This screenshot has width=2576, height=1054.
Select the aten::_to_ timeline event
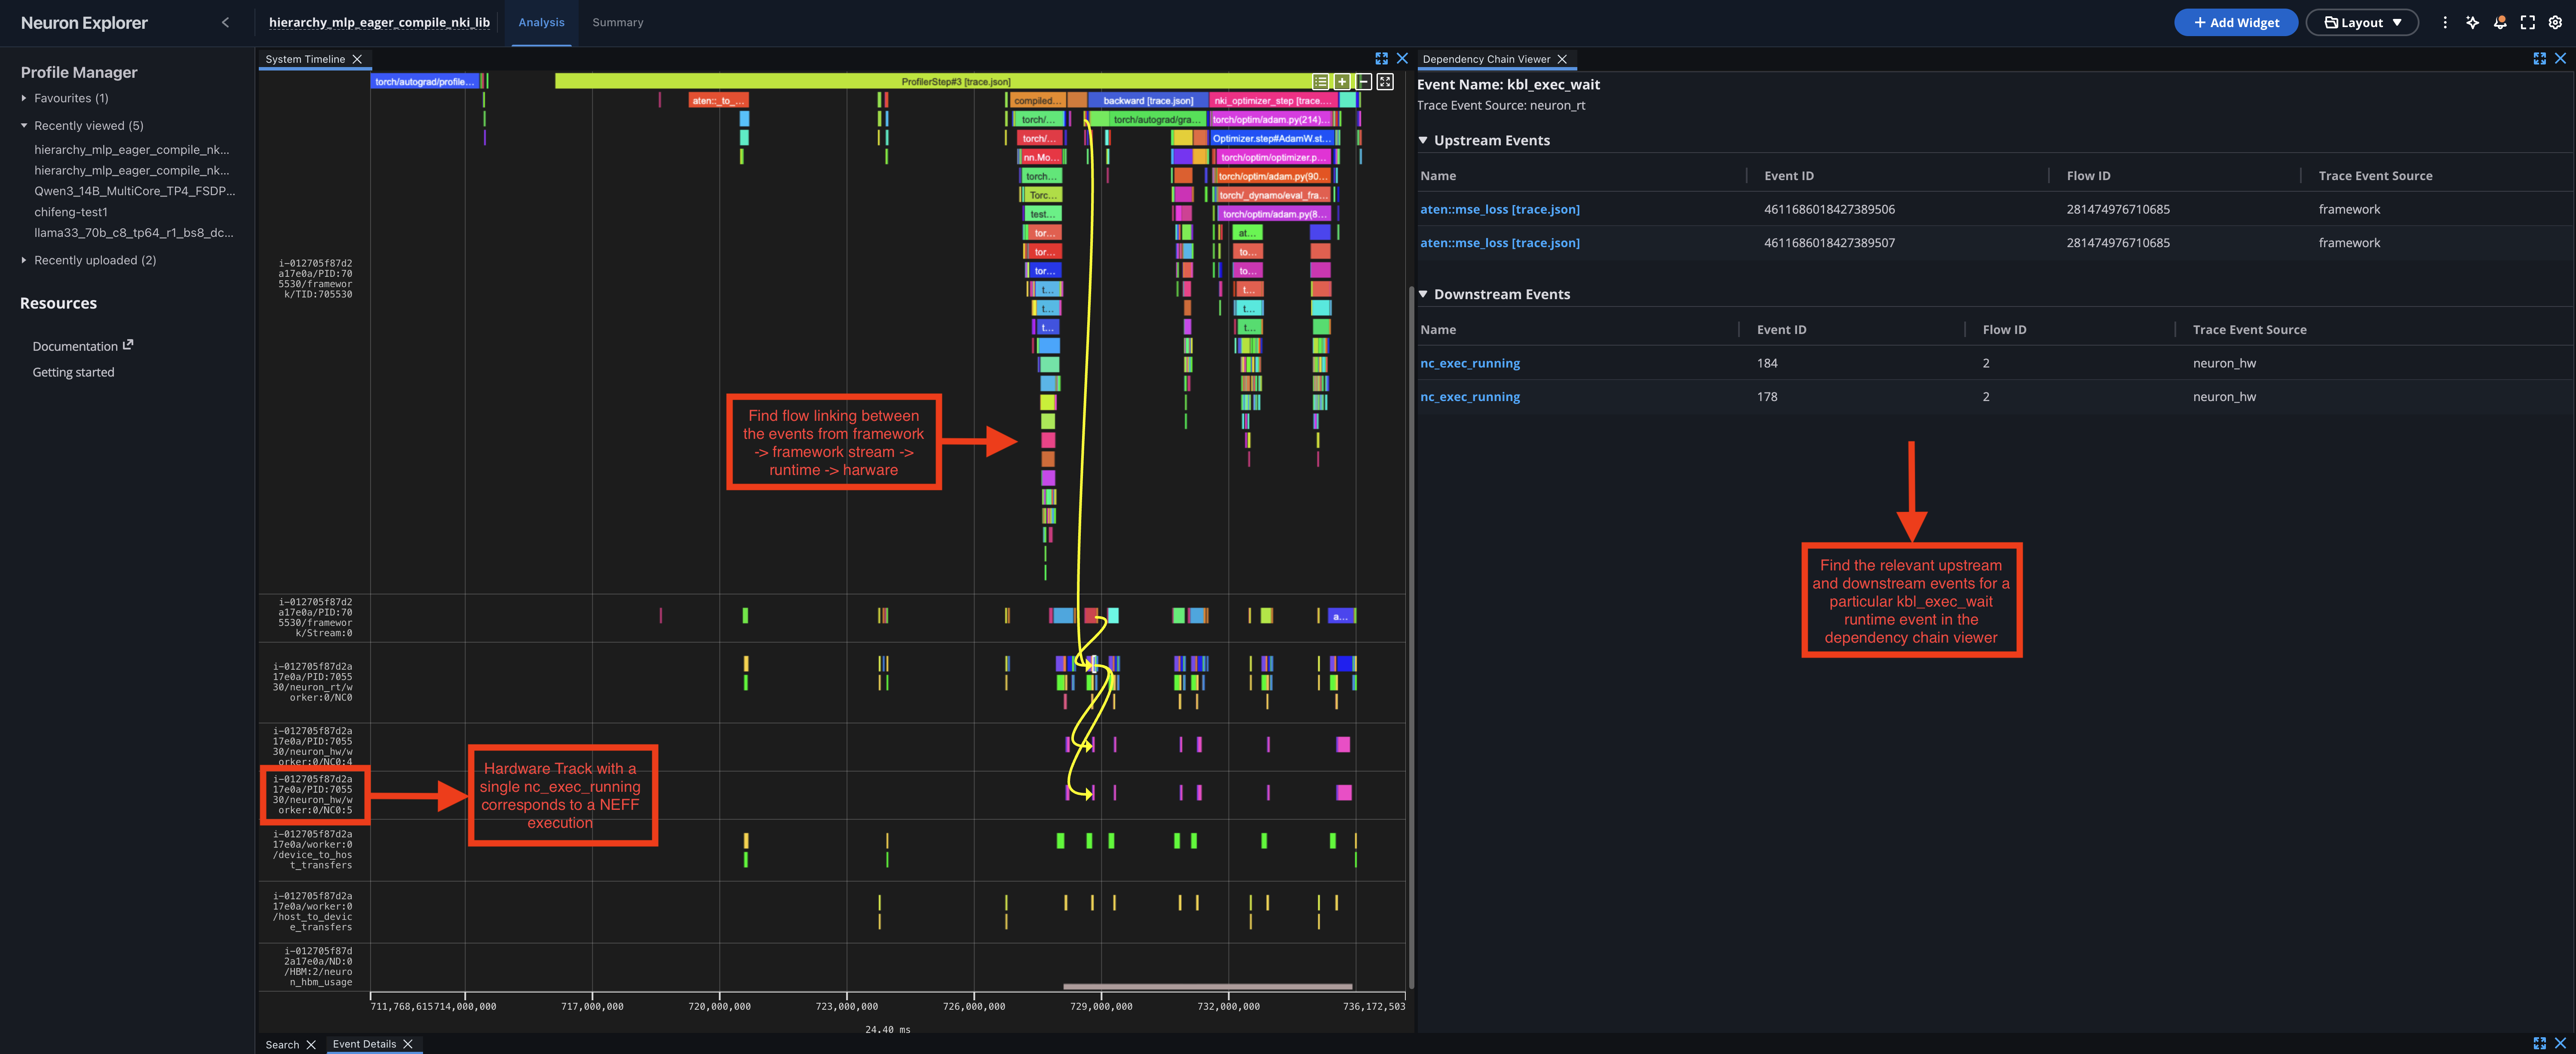coord(718,100)
